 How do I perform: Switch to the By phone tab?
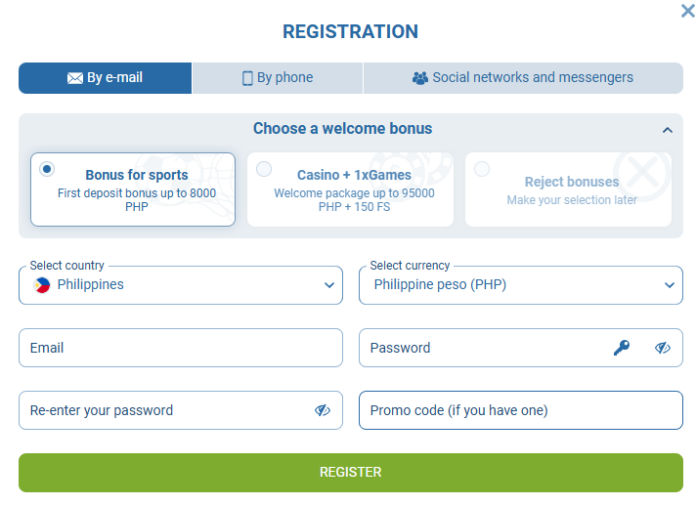click(278, 78)
